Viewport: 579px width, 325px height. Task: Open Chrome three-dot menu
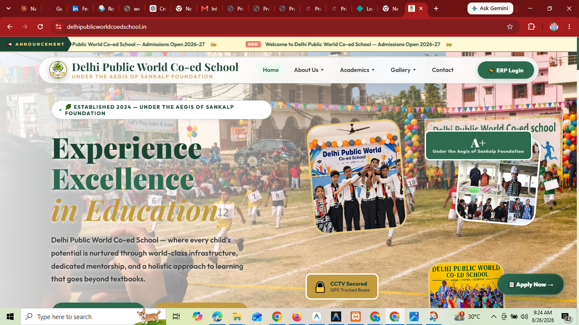[x=569, y=27]
